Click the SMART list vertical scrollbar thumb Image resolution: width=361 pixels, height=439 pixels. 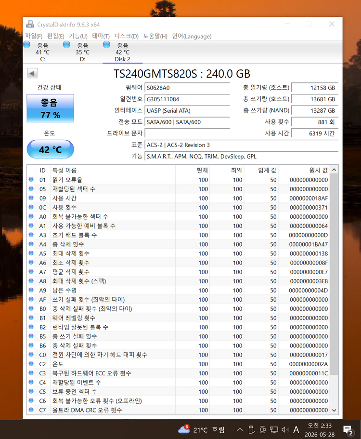pyautogui.click(x=334, y=274)
